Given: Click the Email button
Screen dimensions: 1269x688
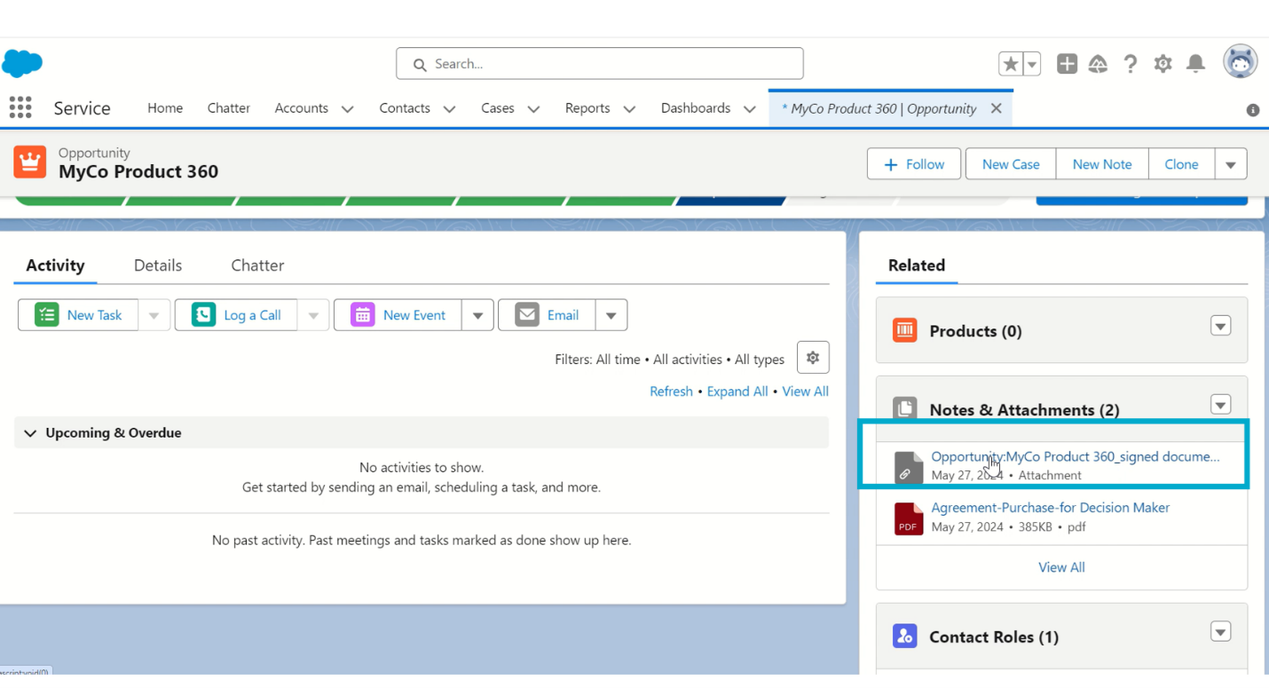Looking at the screenshot, I should tap(547, 315).
